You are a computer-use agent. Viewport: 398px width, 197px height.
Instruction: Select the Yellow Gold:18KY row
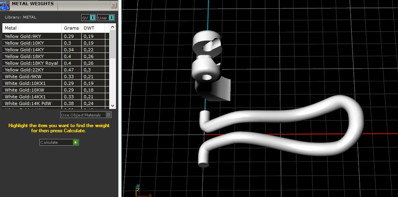56,56
